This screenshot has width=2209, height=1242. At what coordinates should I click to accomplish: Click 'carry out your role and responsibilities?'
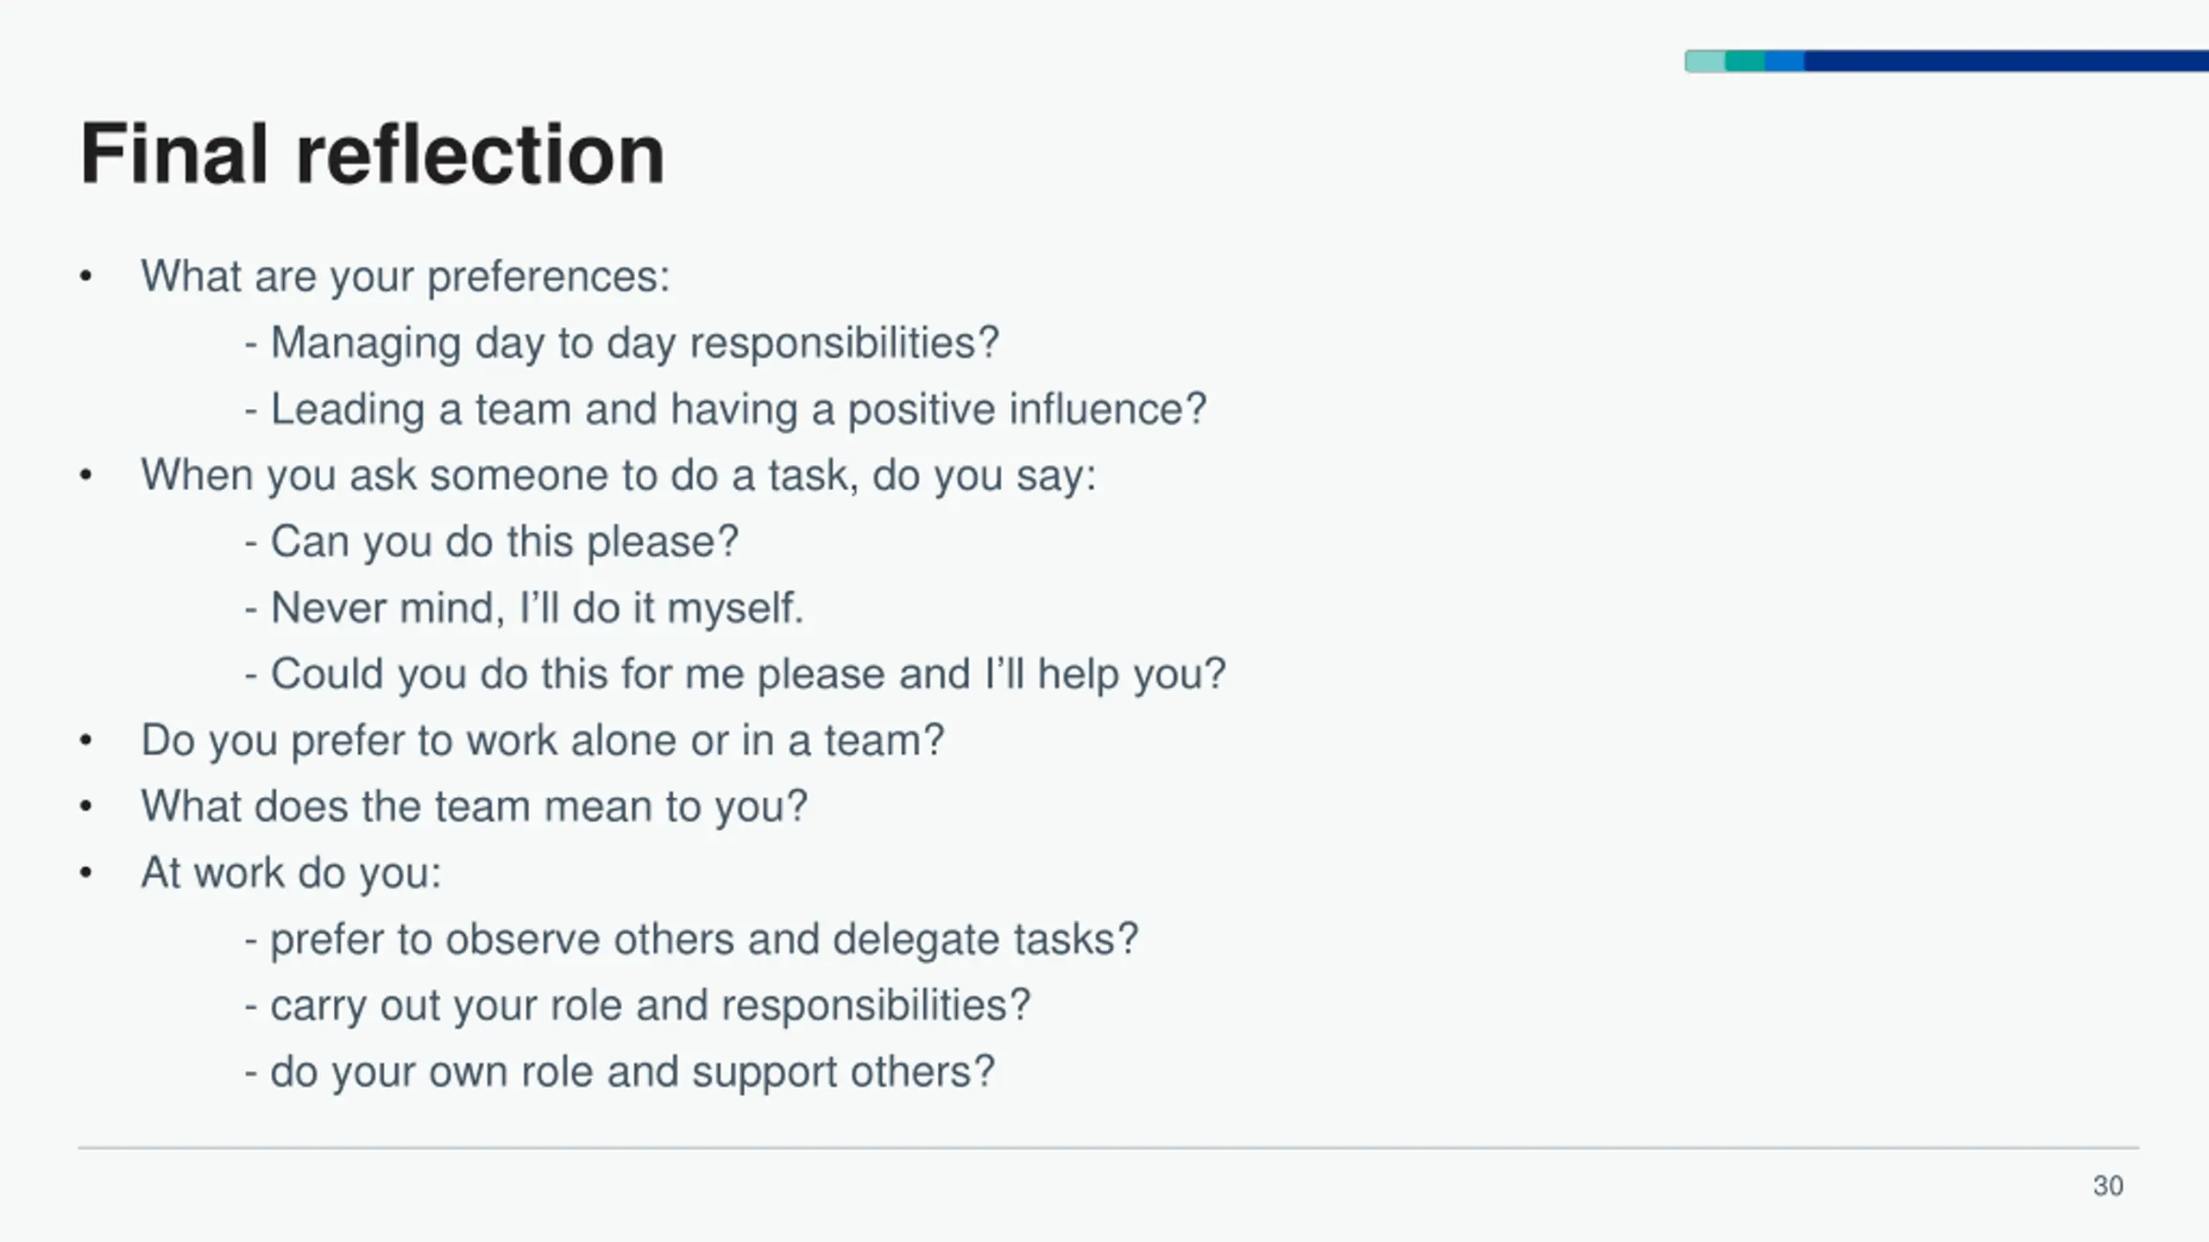click(x=638, y=1006)
